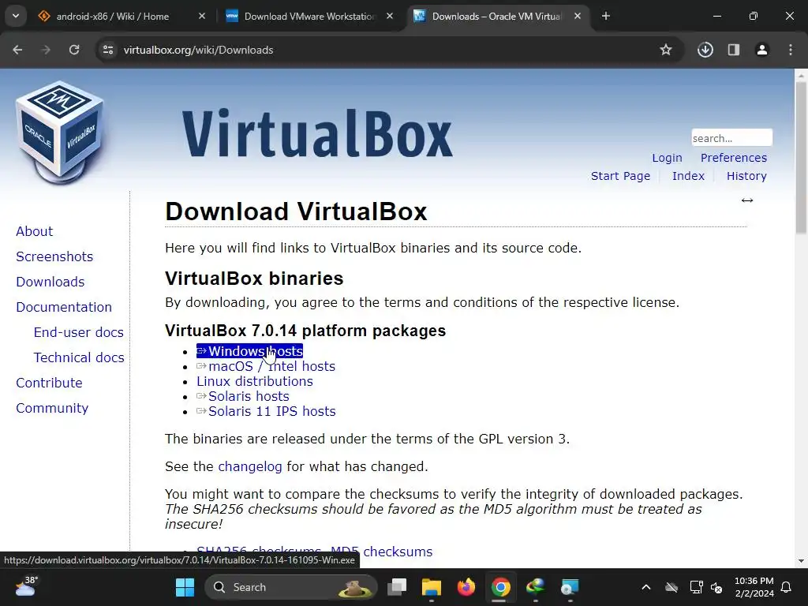Screen dimensions: 808x606
Task: Open the Index link
Action: tap(688, 176)
